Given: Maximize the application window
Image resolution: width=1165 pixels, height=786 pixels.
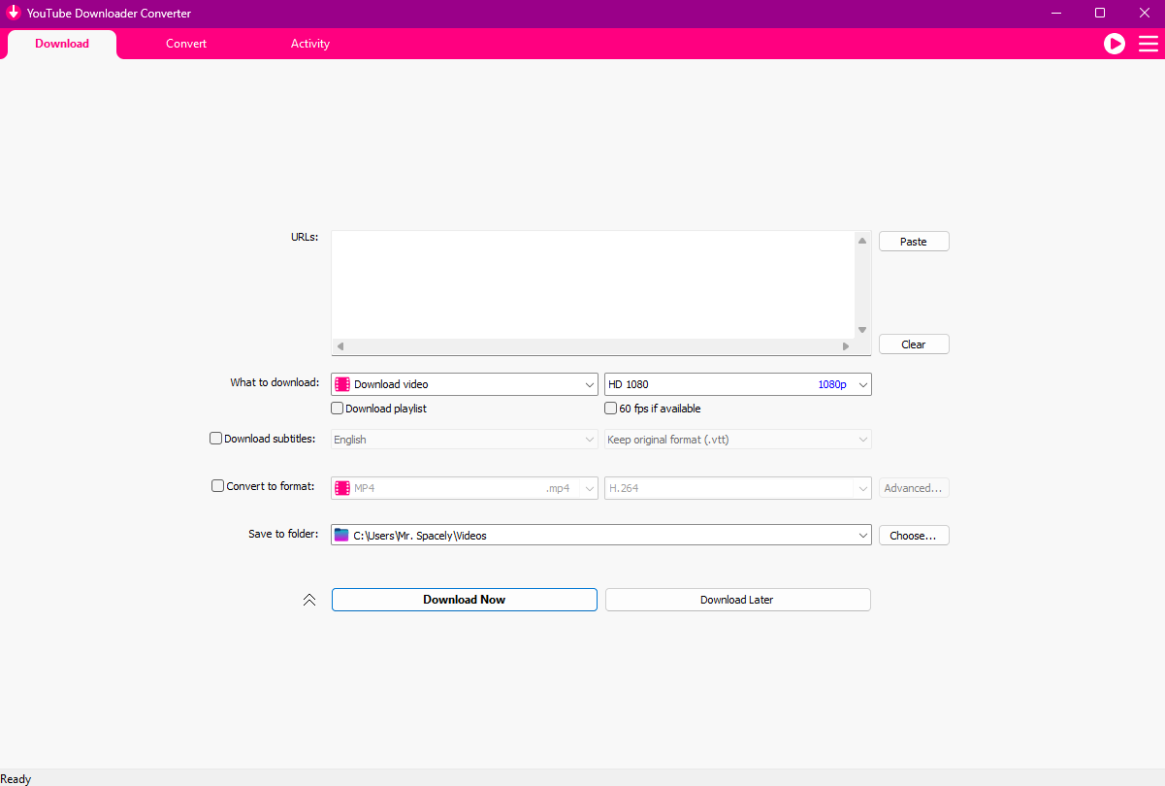Looking at the screenshot, I should (x=1100, y=14).
